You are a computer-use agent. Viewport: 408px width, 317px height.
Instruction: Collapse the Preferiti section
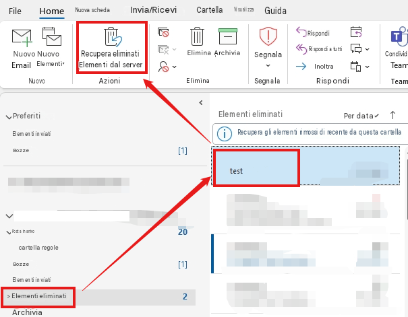9,117
